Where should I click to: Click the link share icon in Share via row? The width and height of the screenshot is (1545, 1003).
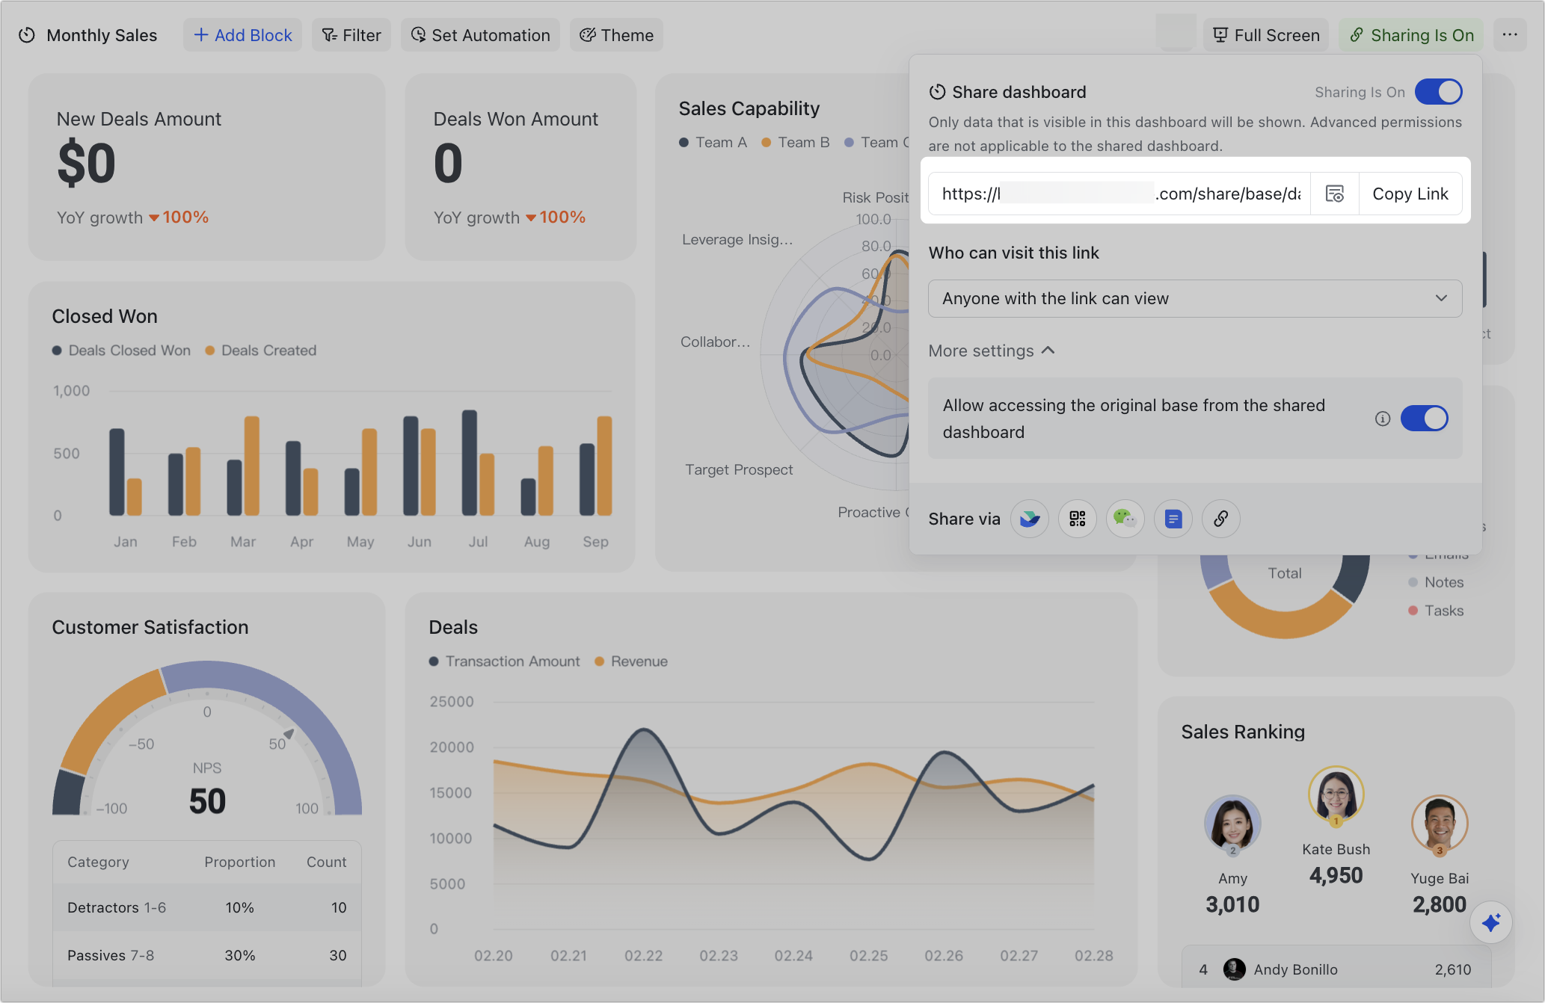[1220, 519]
